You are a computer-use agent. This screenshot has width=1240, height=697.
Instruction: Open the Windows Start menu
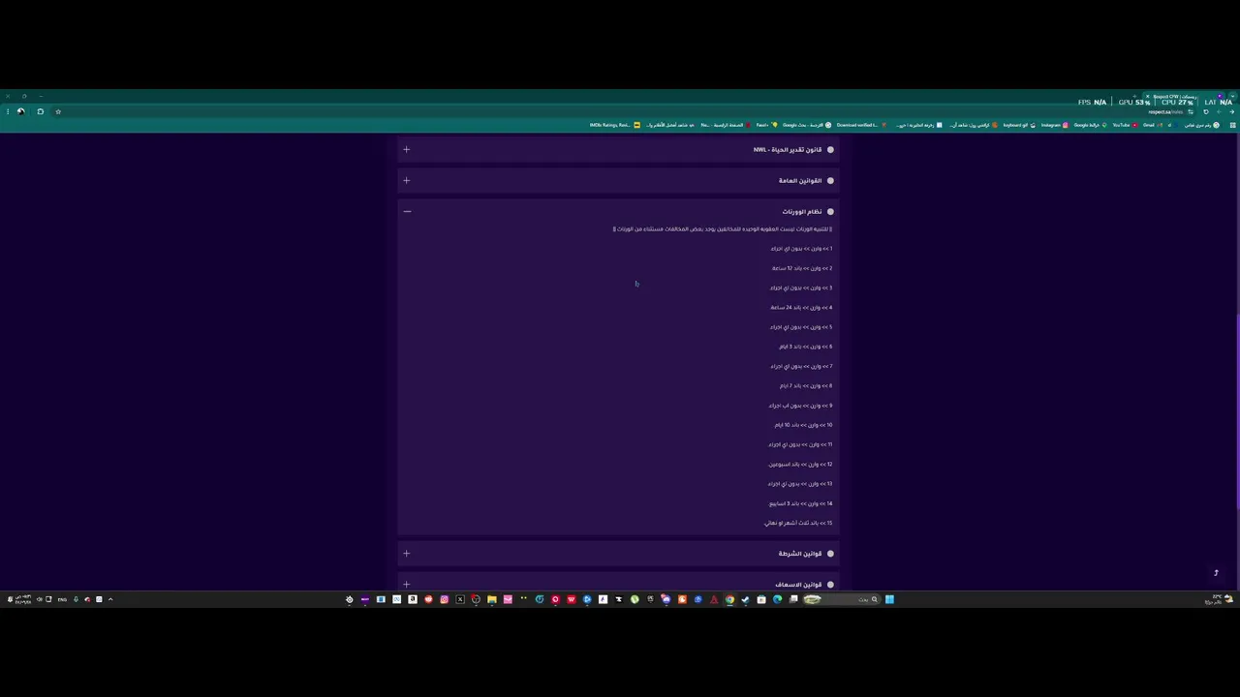889,599
